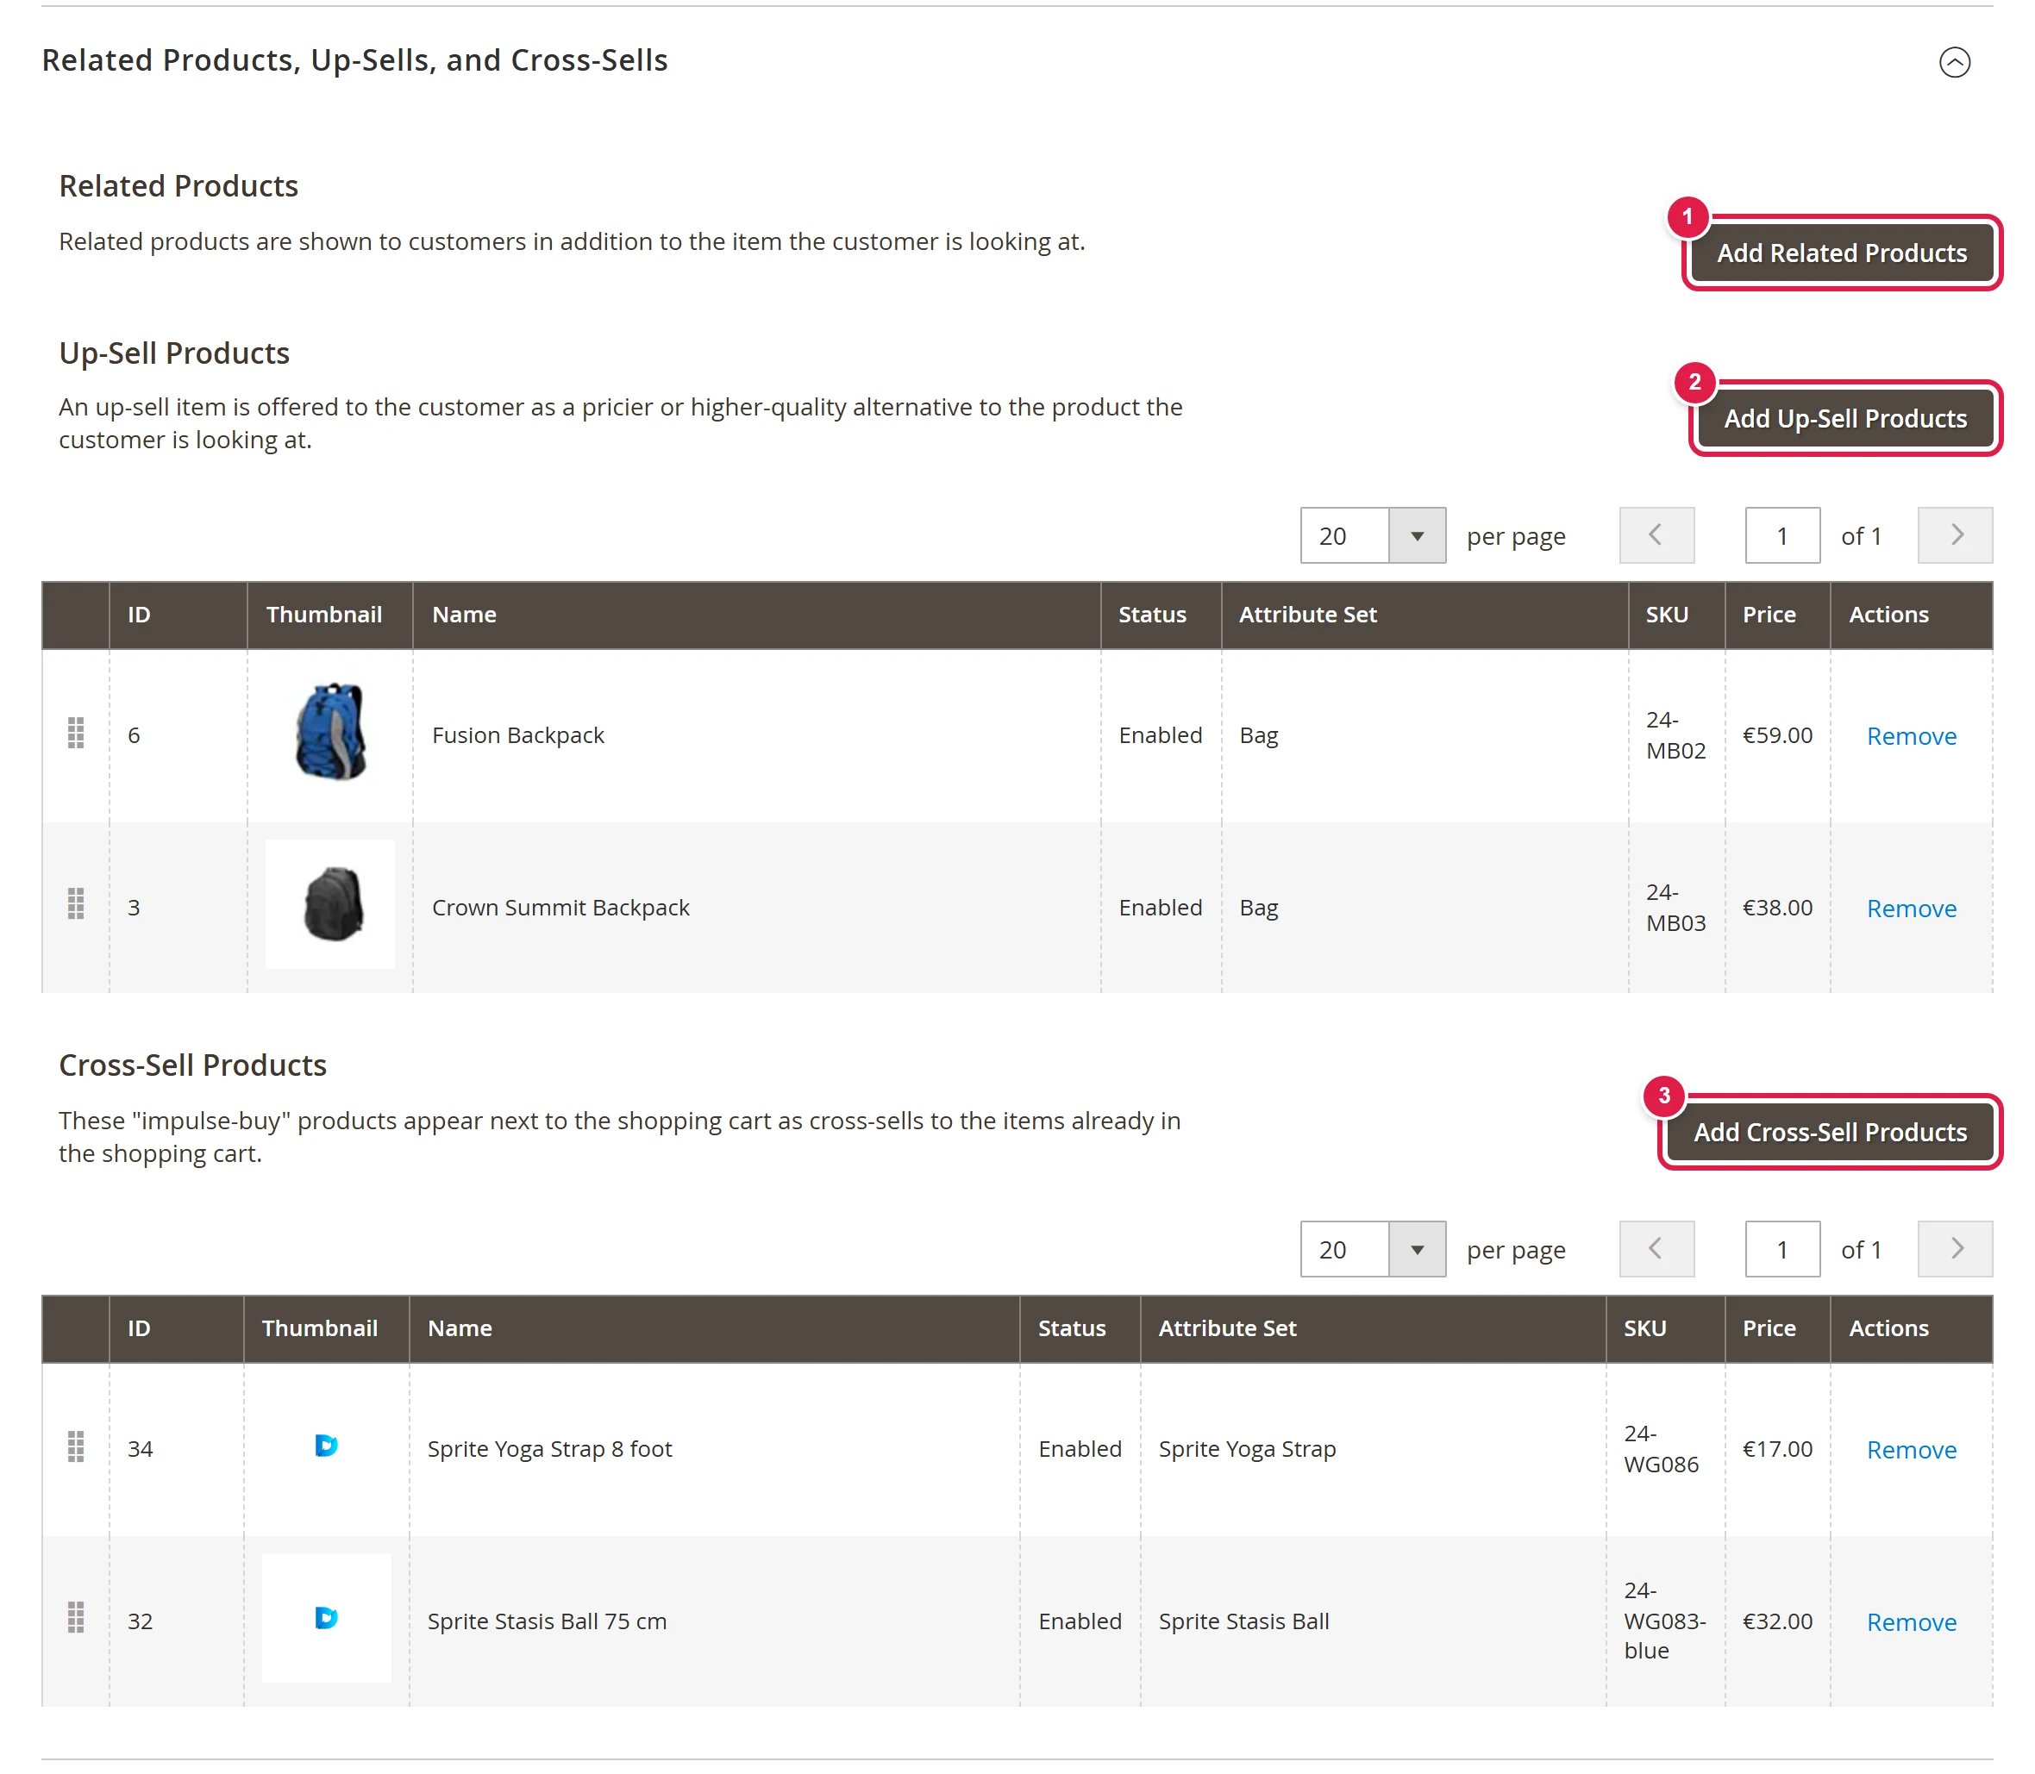Grab the drag handle for Sprite Stasis Ball row
2035x1774 pixels.
pyautogui.click(x=75, y=1619)
